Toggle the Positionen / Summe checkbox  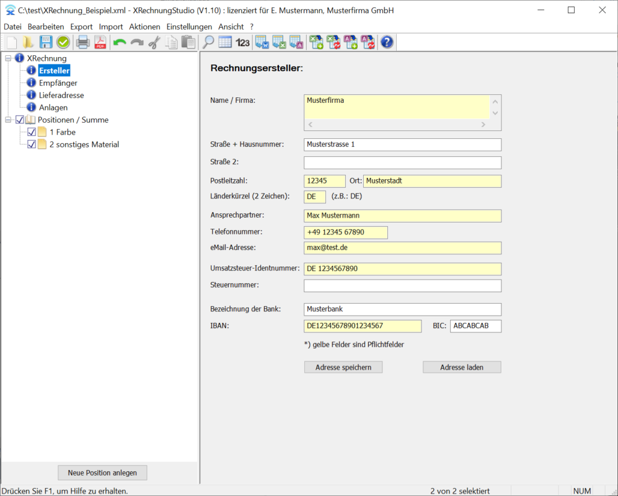(x=20, y=120)
